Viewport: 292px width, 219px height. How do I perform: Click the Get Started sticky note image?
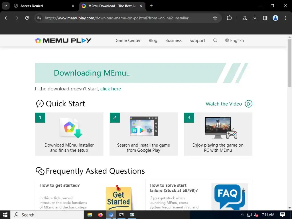click(x=118, y=198)
